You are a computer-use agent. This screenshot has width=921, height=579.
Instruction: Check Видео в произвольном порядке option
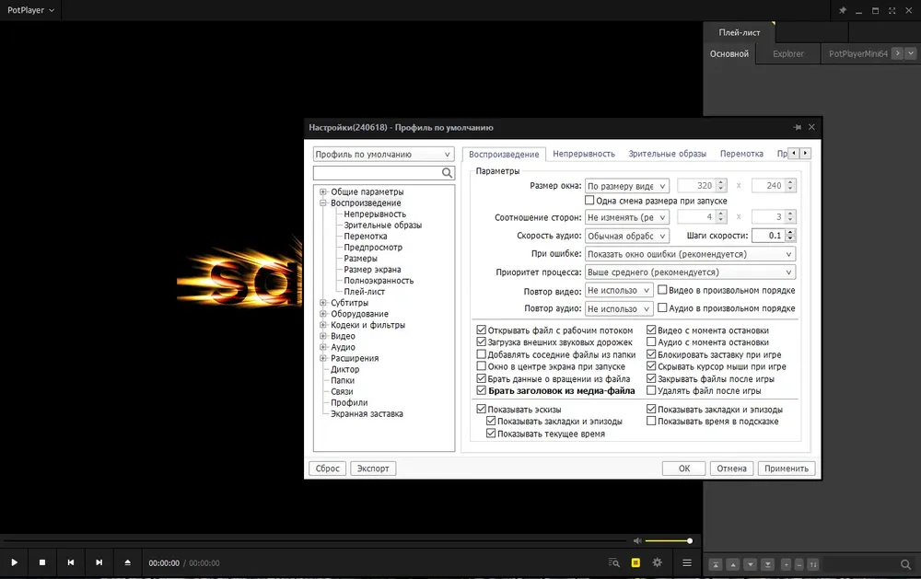[662, 290]
